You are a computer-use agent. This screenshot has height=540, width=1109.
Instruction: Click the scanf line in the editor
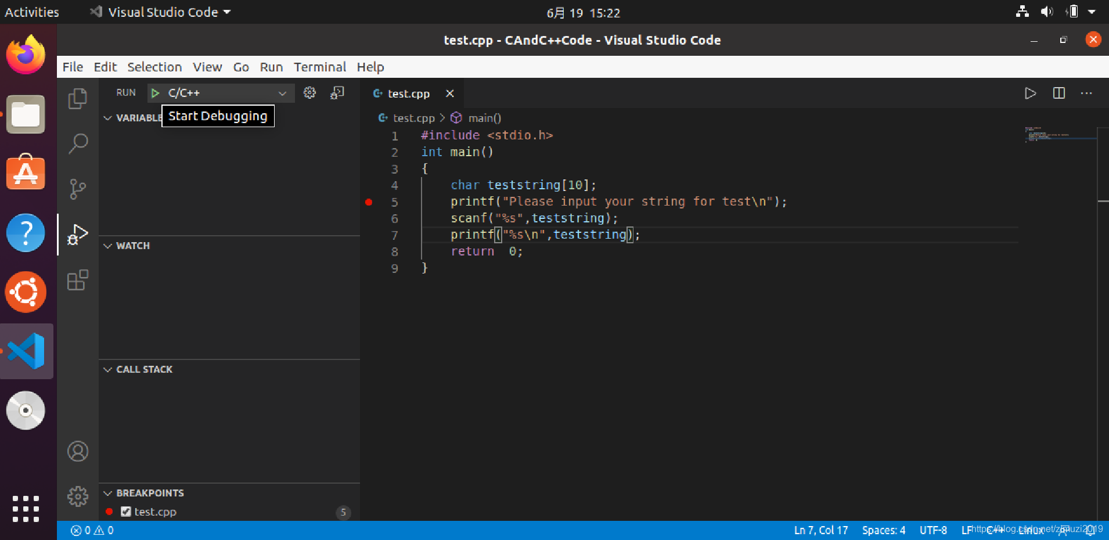click(534, 218)
